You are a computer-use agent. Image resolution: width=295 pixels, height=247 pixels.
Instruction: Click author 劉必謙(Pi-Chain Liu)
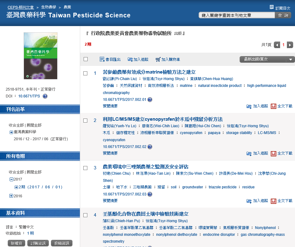pyautogui.click(x=120, y=79)
